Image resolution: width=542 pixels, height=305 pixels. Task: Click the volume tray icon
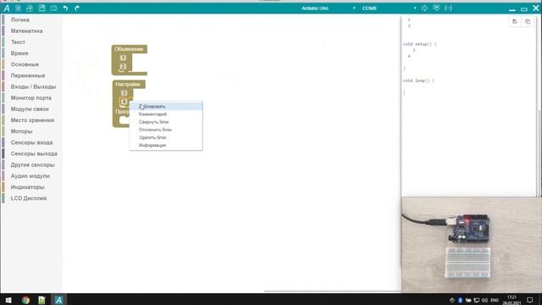point(484,300)
